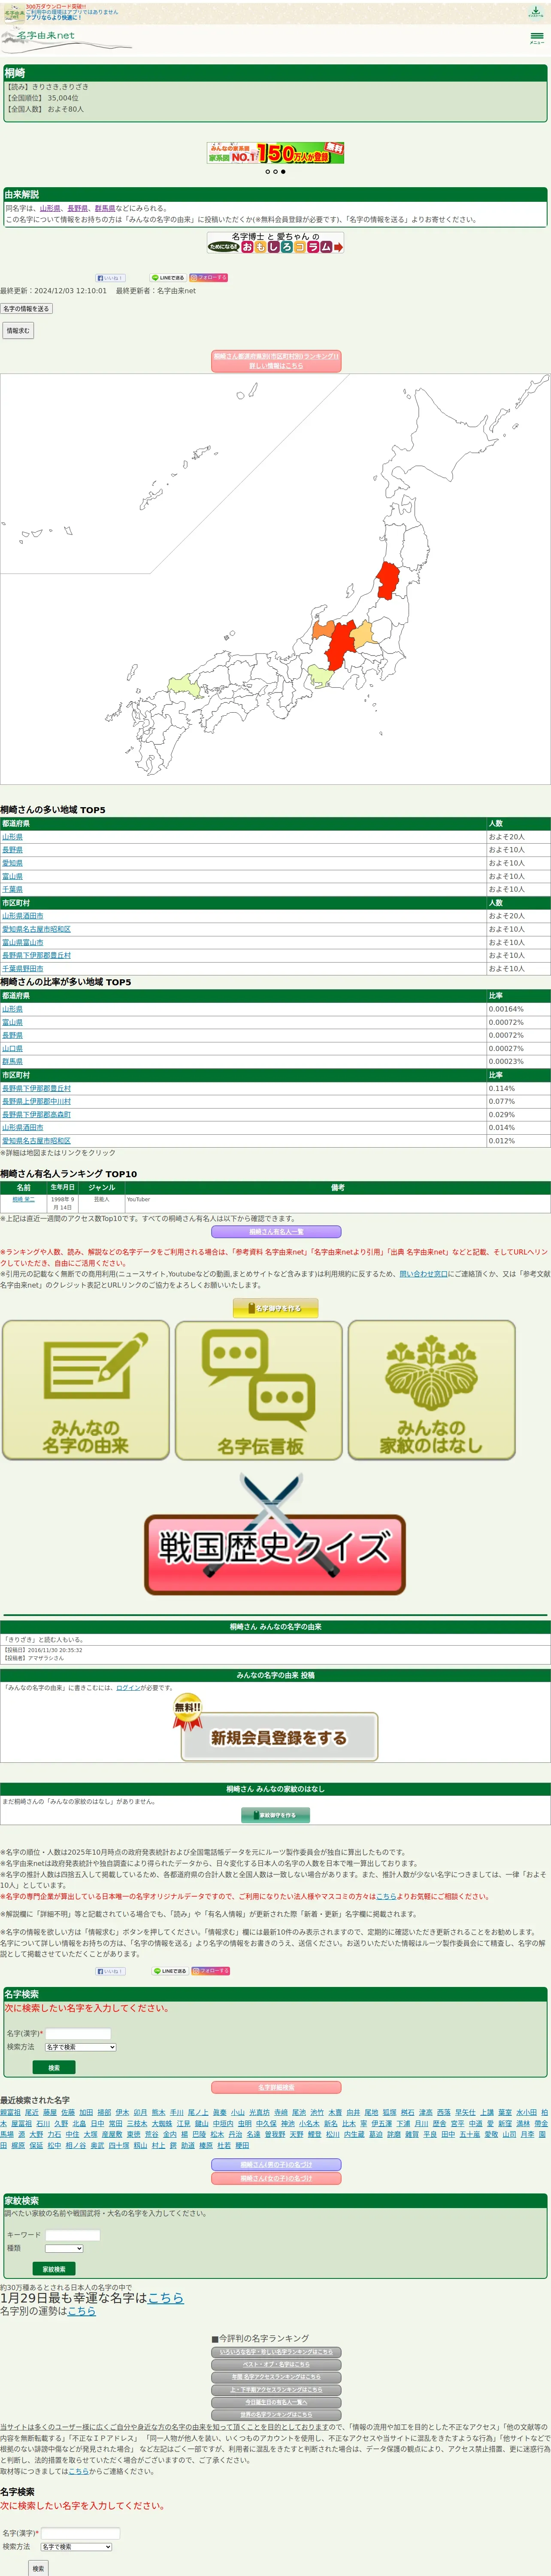This screenshot has width=551, height=2576.
Task: Open the 愛知県 prefecture link
Action: 12,863
